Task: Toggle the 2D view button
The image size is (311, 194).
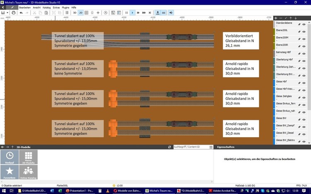Action: 80,13
